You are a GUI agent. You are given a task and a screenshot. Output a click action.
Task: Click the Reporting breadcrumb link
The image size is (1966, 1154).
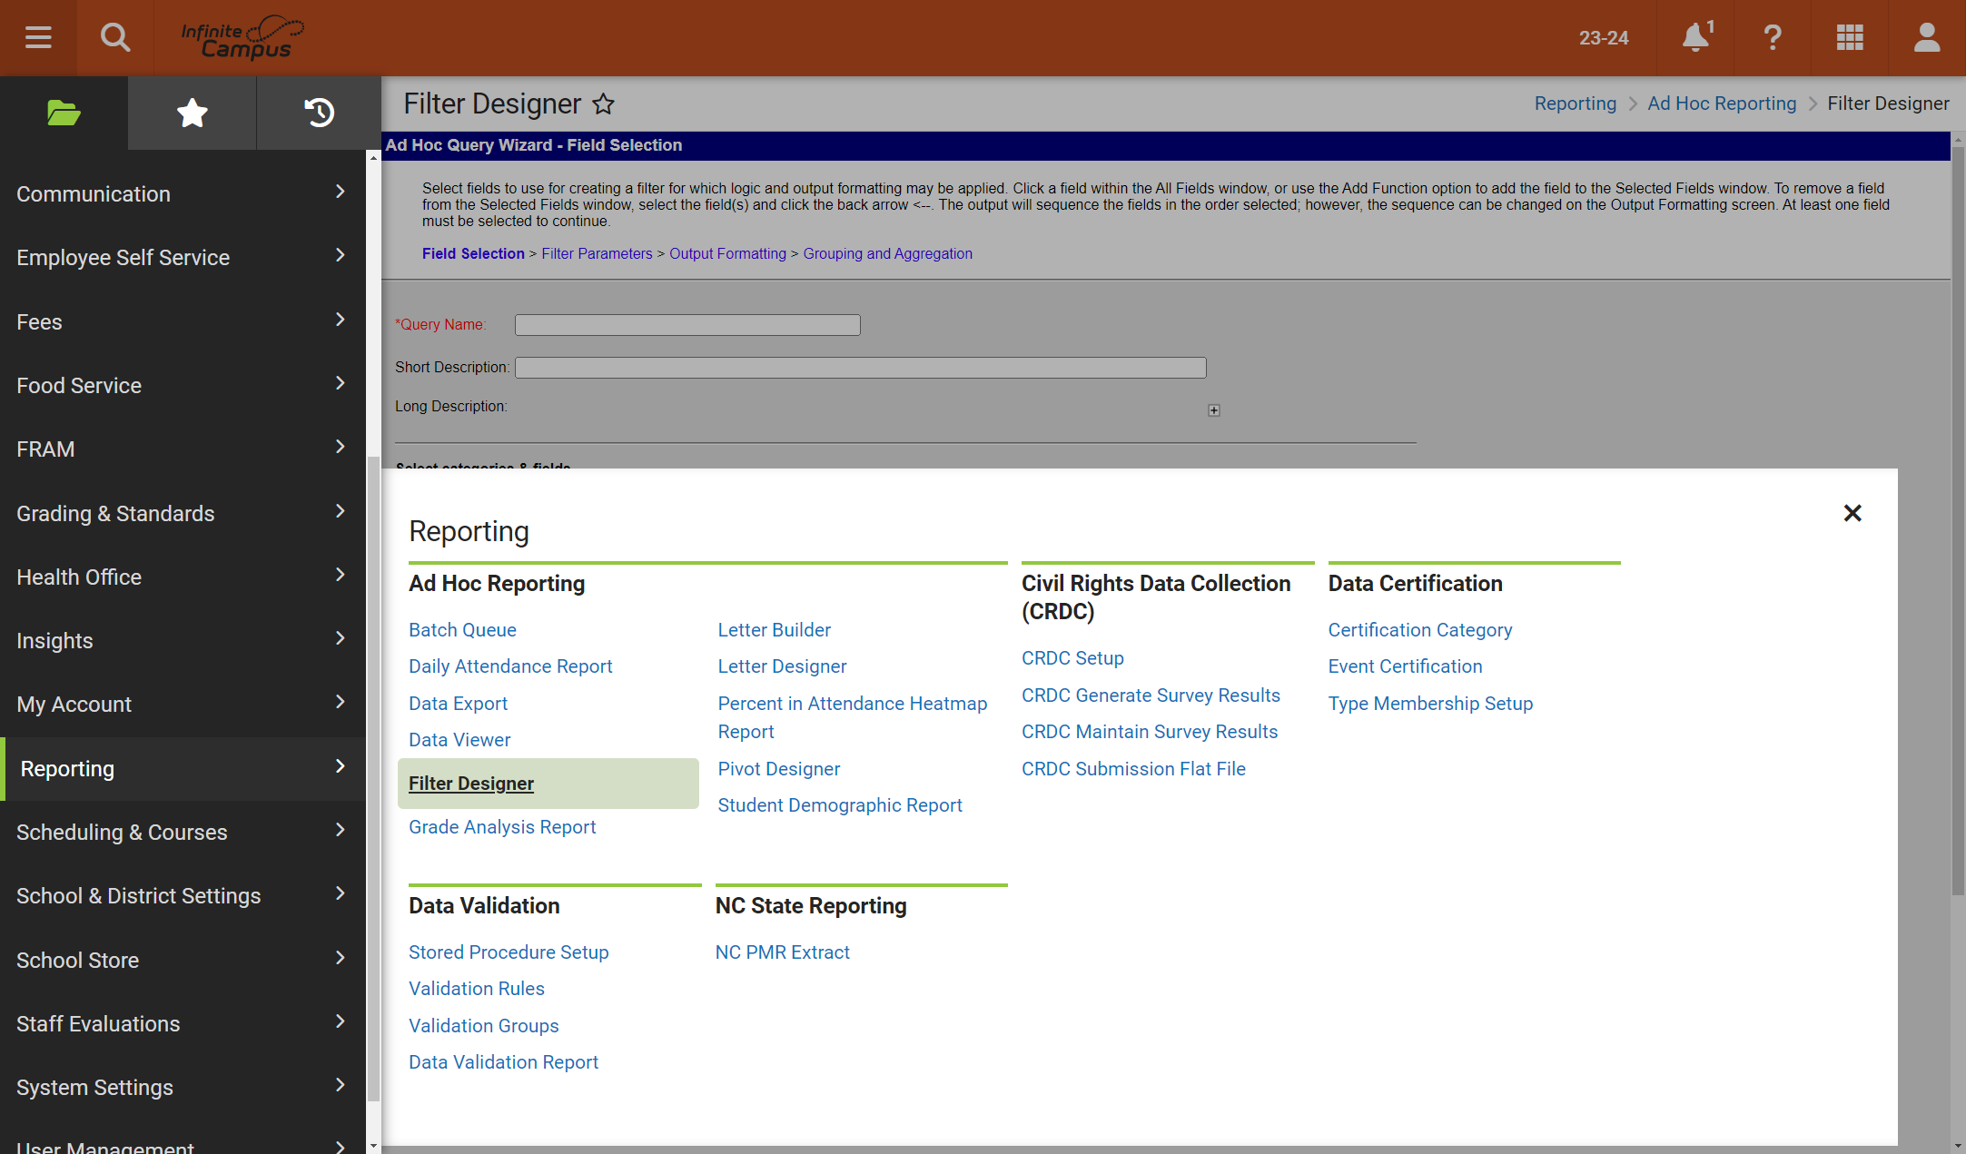coord(1576,104)
